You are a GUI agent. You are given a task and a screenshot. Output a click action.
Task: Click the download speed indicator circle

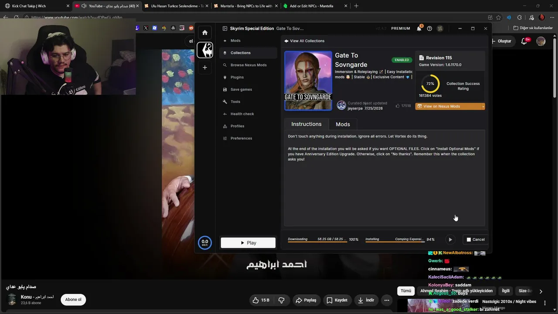click(x=205, y=242)
